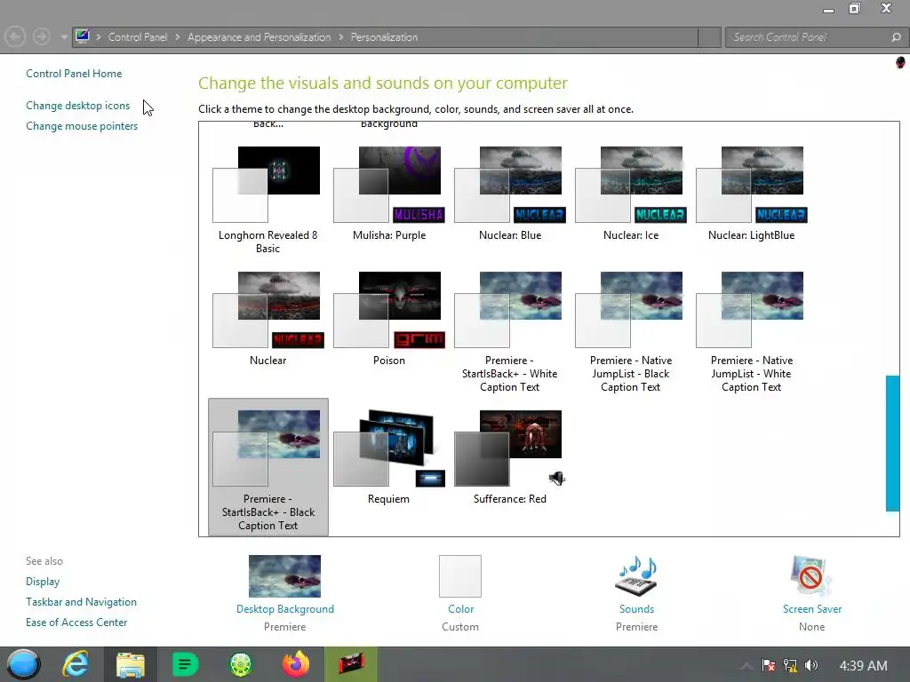910x682 pixels.
Task: Open the Color swatch settings
Action: click(460, 575)
